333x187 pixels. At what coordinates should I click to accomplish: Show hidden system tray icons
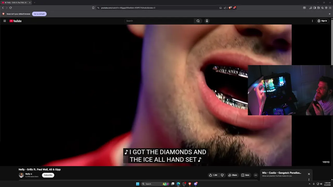coord(309,184)
